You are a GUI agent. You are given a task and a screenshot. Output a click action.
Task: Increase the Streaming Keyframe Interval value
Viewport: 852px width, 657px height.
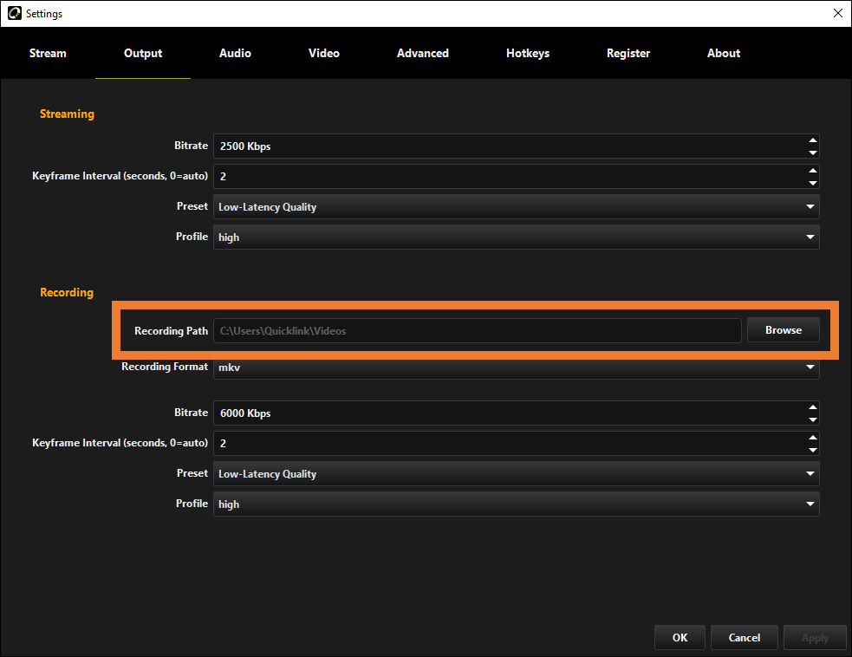point(813,171)
